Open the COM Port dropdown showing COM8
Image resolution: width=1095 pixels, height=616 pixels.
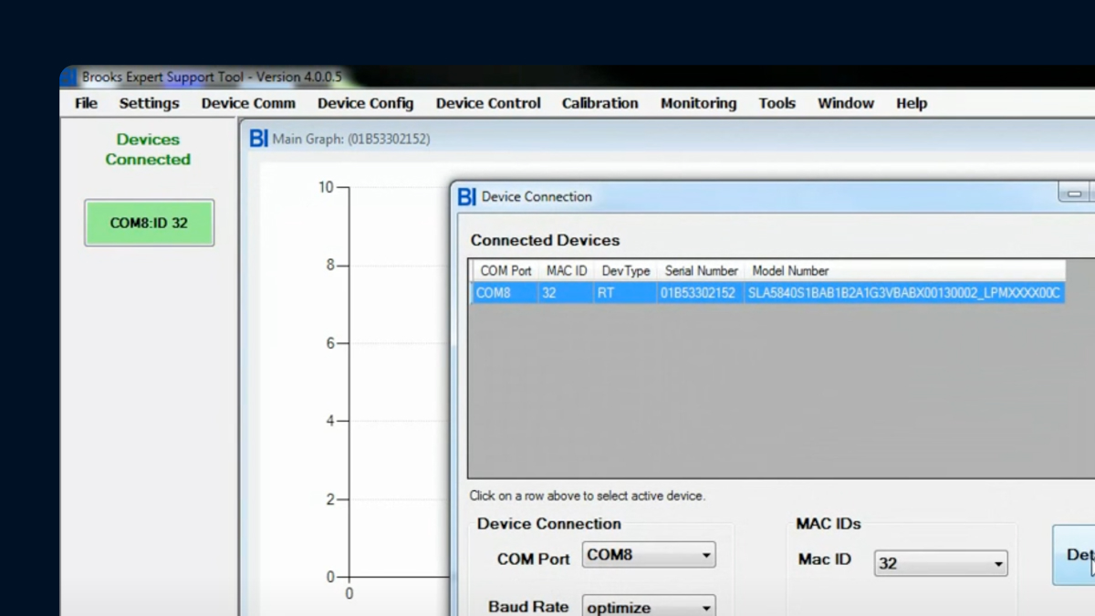pyautogui.click(x=648, y=554)
